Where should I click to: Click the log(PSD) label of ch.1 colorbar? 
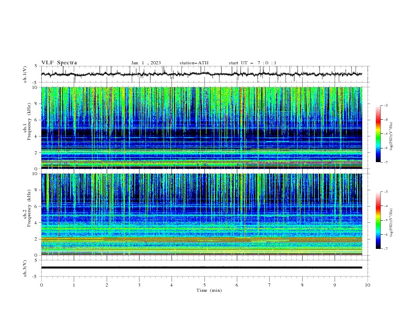coord(391,136)
